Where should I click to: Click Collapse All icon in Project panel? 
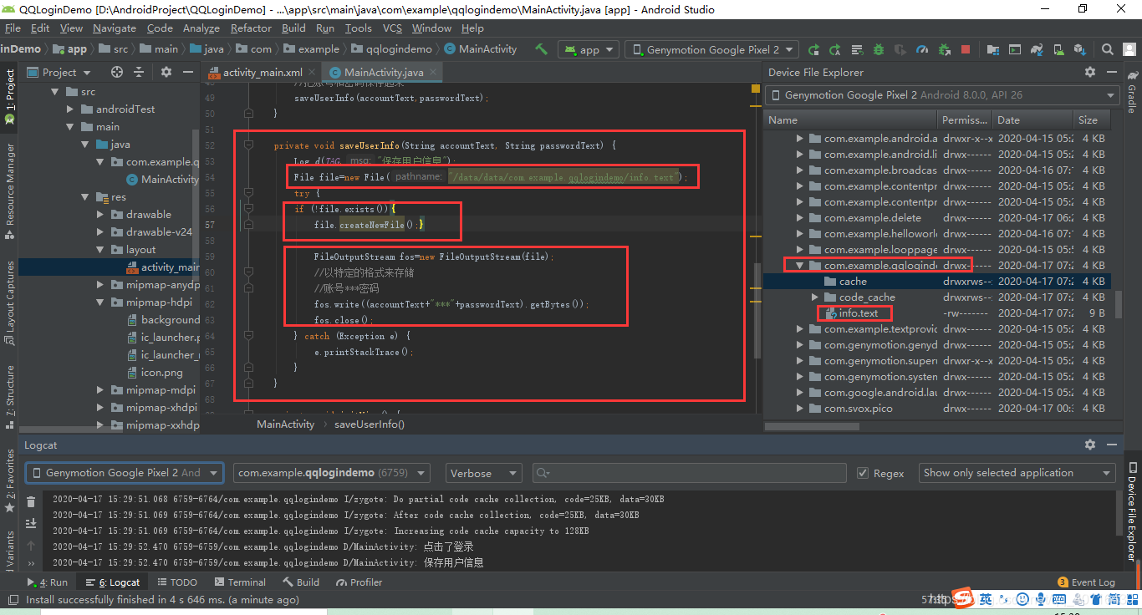click(x=140, y=72)
